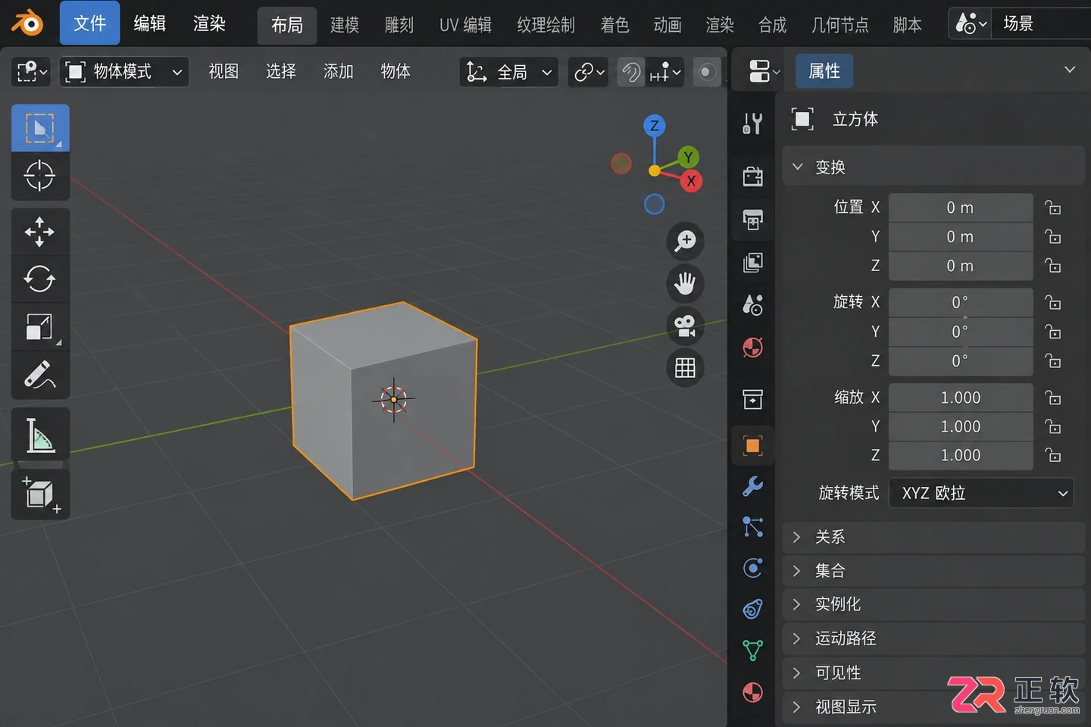Select the Move tool

coord(40,232)
